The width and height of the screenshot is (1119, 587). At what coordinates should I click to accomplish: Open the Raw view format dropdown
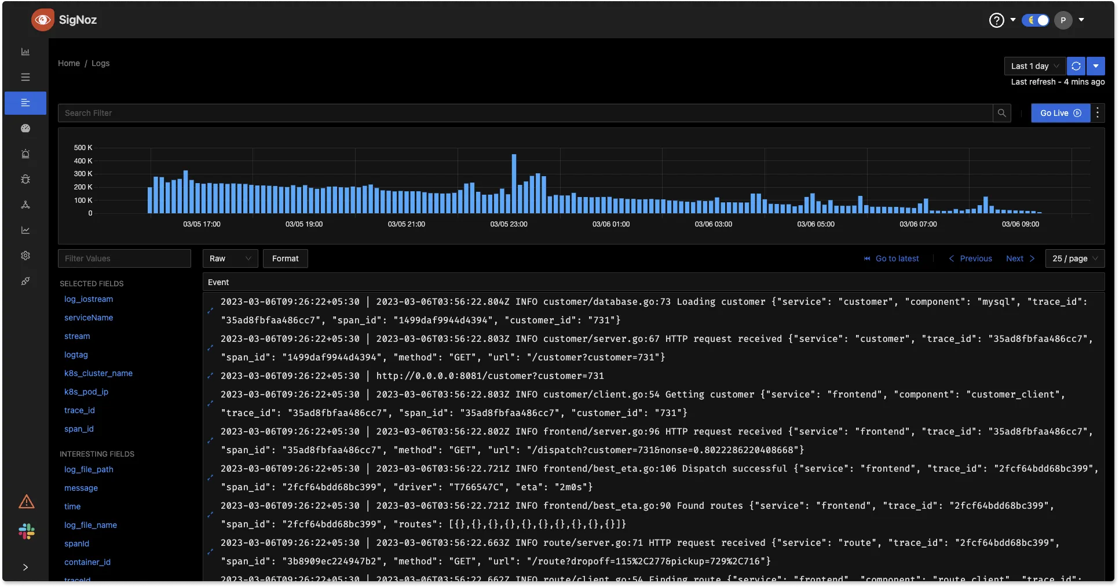pos(230,258)
